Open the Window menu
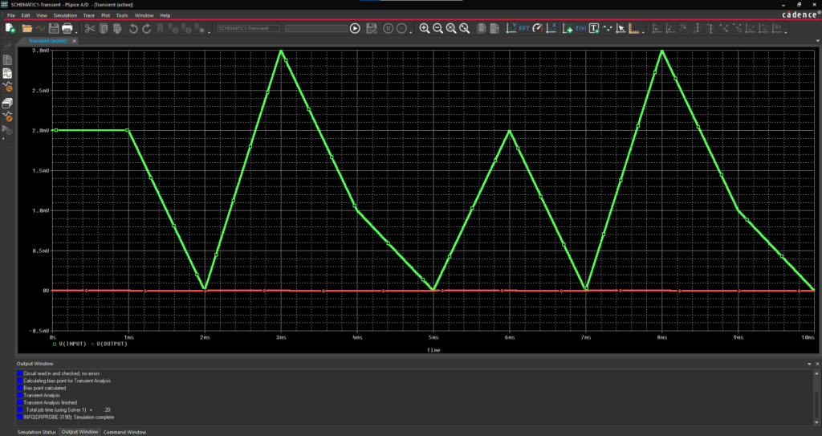The width and height of the screenshot is (822, 436). [x=144, y=15]
